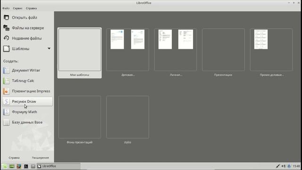Select the Презентации template folder

click(223, 53)
